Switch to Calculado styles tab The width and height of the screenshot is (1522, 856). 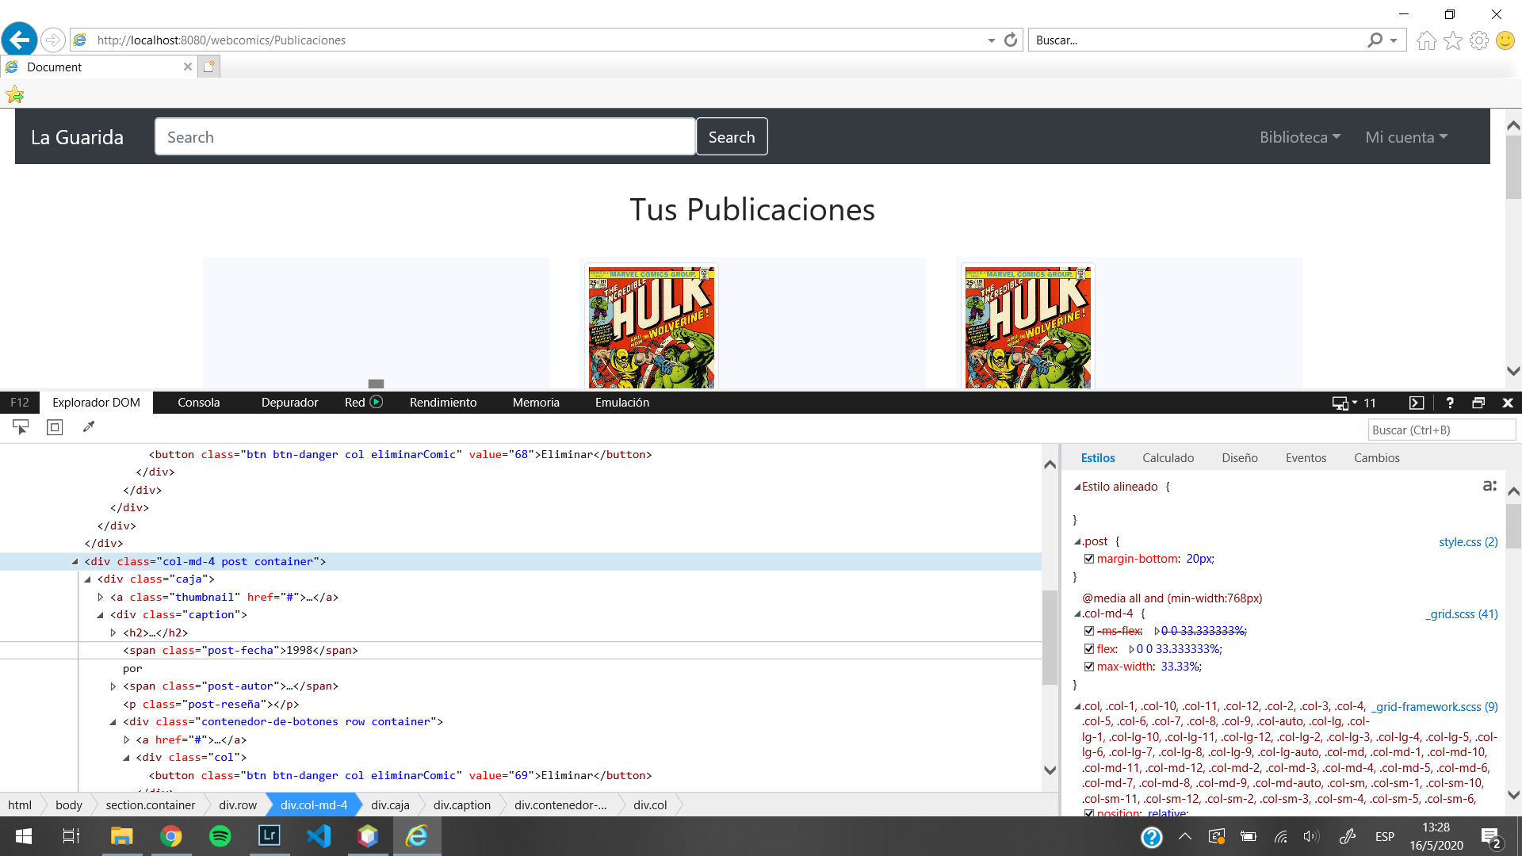click(1168, 458)
